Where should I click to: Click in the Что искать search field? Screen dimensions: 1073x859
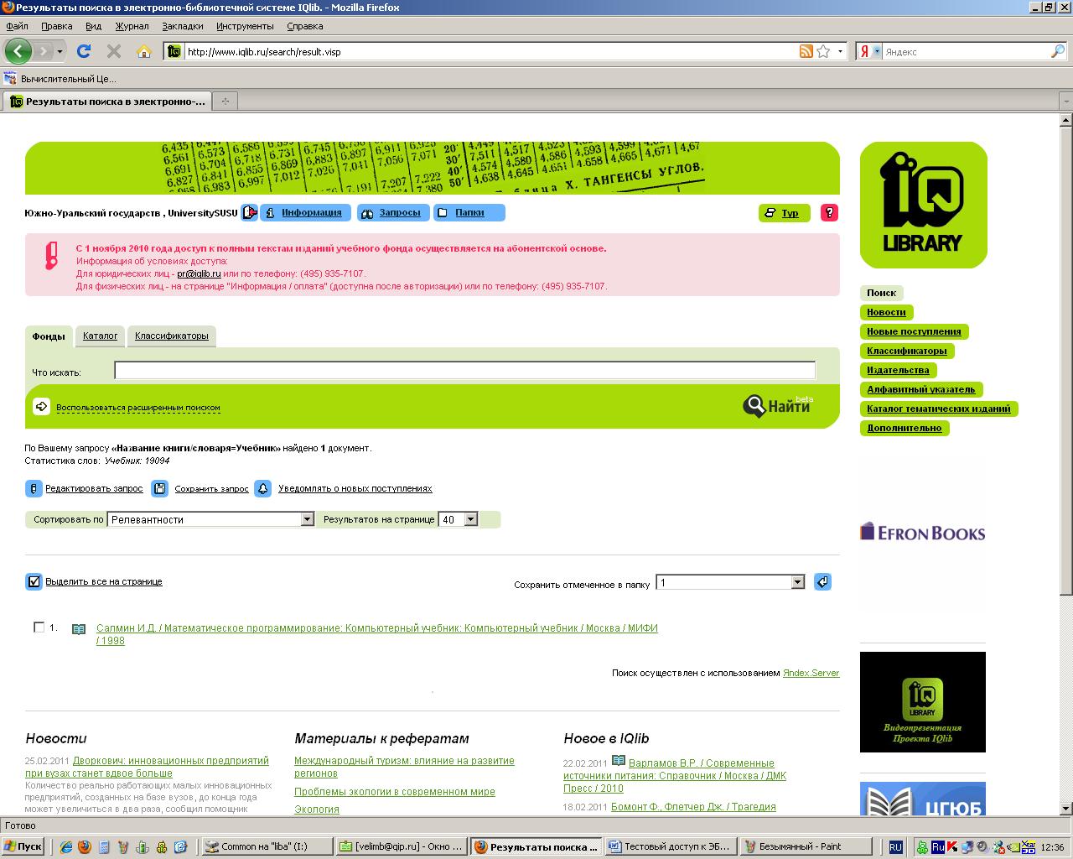coord(464,370)
